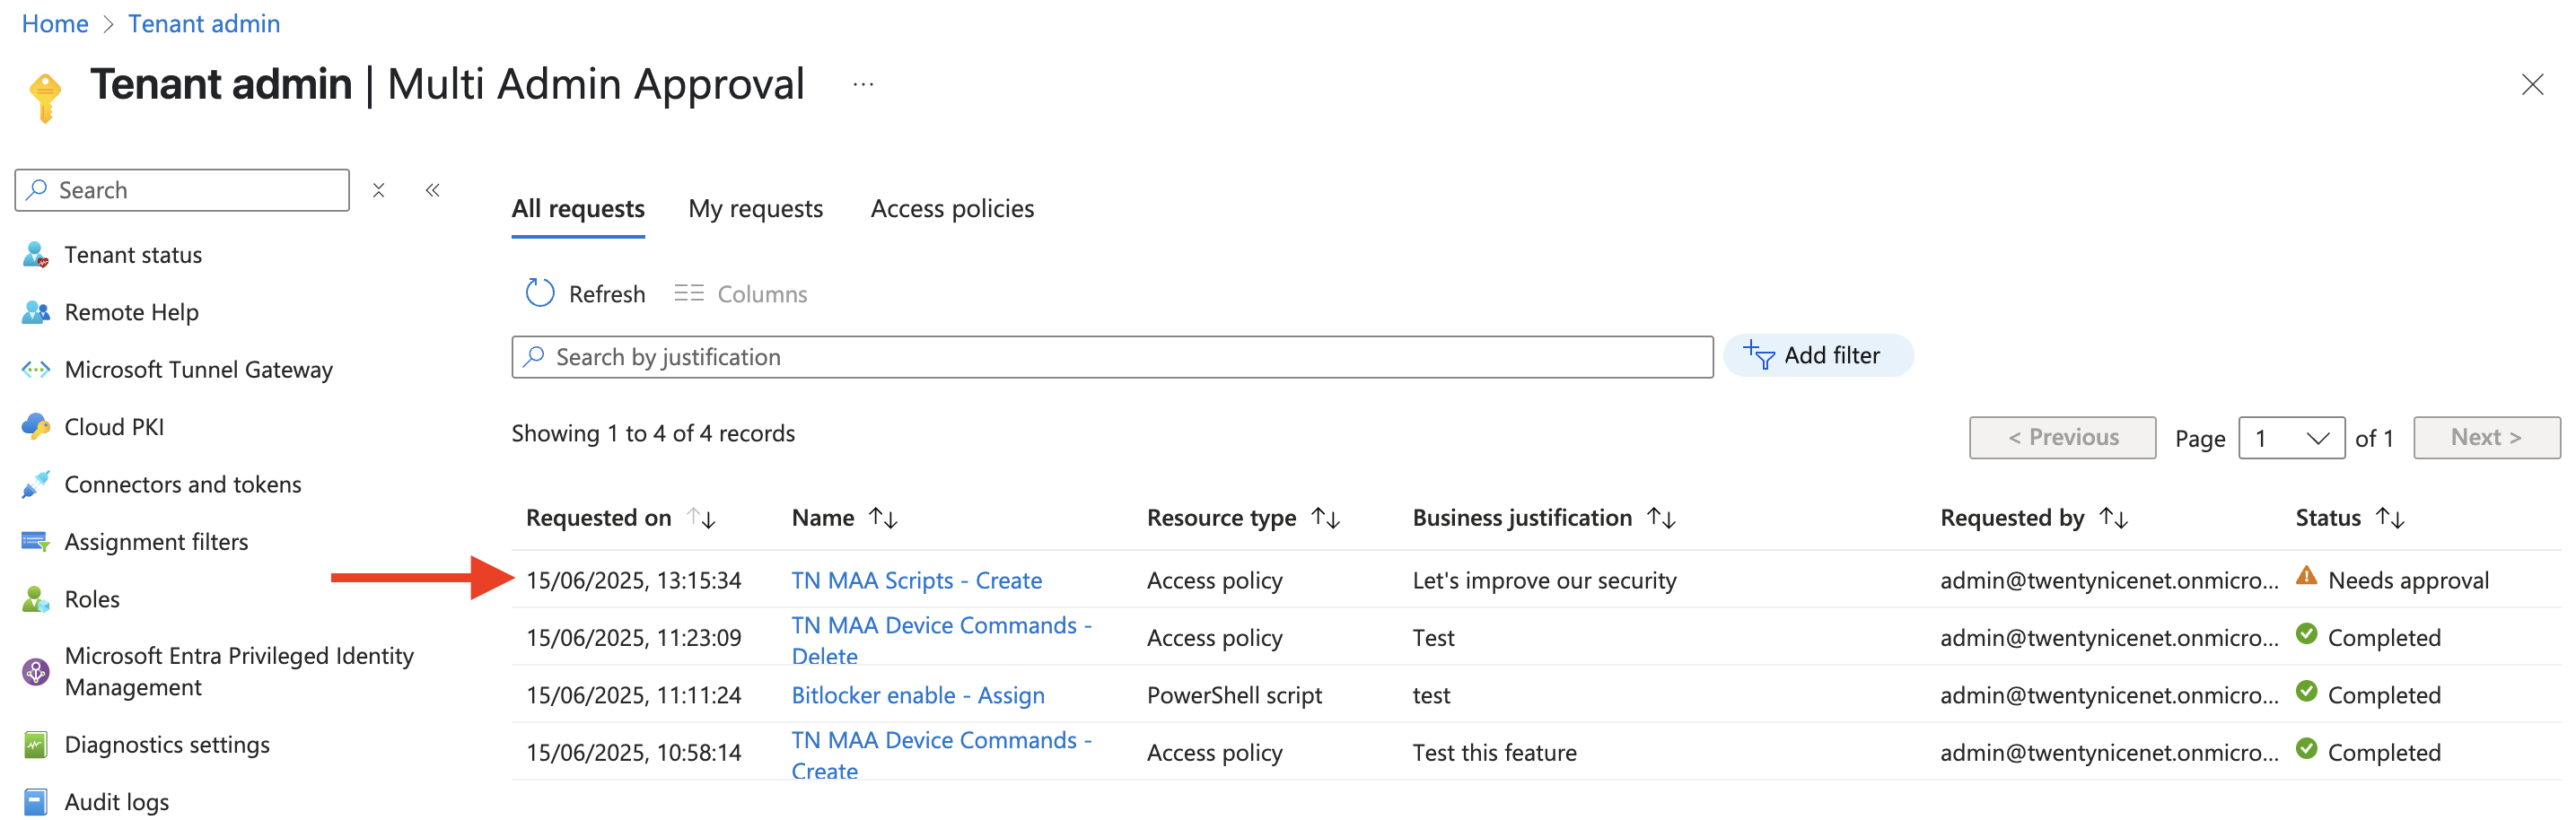This screenshot has height=820, width=2576.
Task: Click Showing 1 to 4 of 4 records
Action: point(653,433)
